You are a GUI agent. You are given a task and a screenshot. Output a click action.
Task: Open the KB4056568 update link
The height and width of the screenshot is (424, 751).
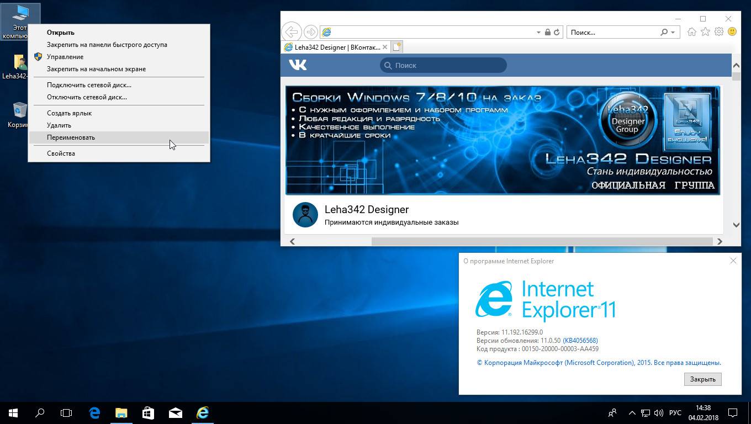580,341
